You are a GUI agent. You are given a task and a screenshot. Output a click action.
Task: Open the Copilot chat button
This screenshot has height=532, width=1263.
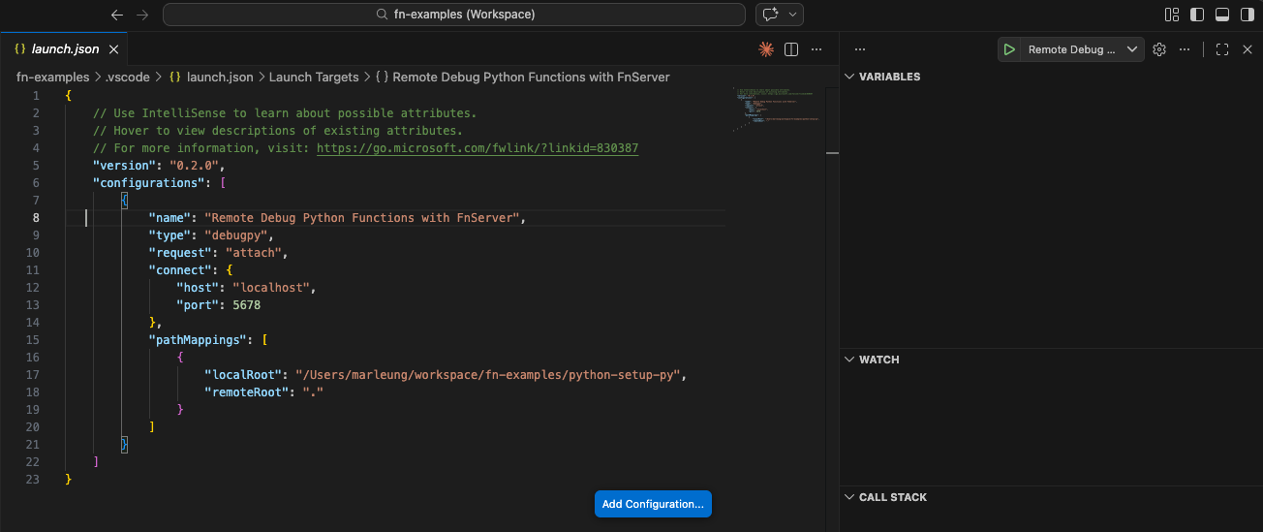771,15
